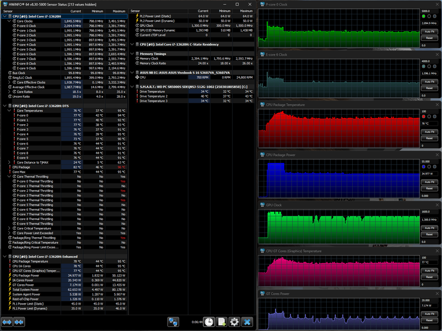The height and width of the screenshot is (331, 442).
Task: Open the network remote monitoring icon
Action: [174, 322]
